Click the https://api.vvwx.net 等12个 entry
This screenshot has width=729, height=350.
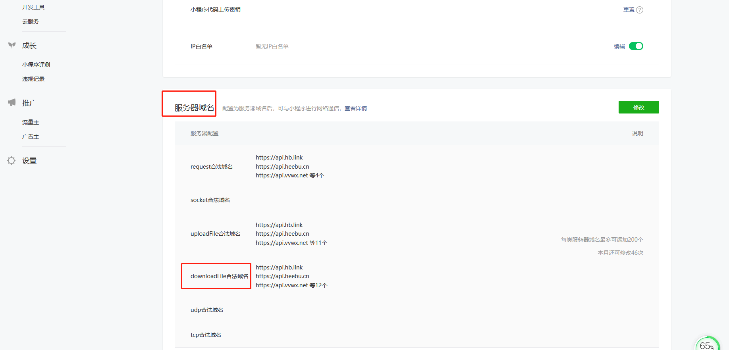(x=291, y=285)
